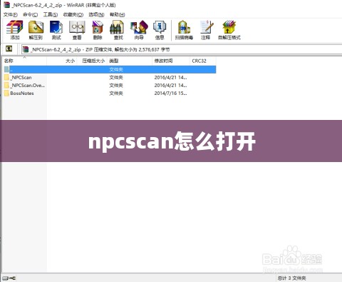Click the SFX (自解压格式) icon
342x282 pixels.
(x=229, y=27)
